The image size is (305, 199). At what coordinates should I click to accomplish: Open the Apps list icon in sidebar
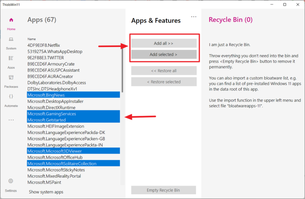pyautogui.click(x=11, y=58)
